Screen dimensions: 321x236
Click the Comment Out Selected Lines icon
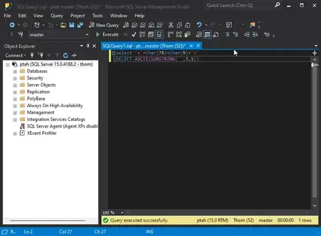227,35
